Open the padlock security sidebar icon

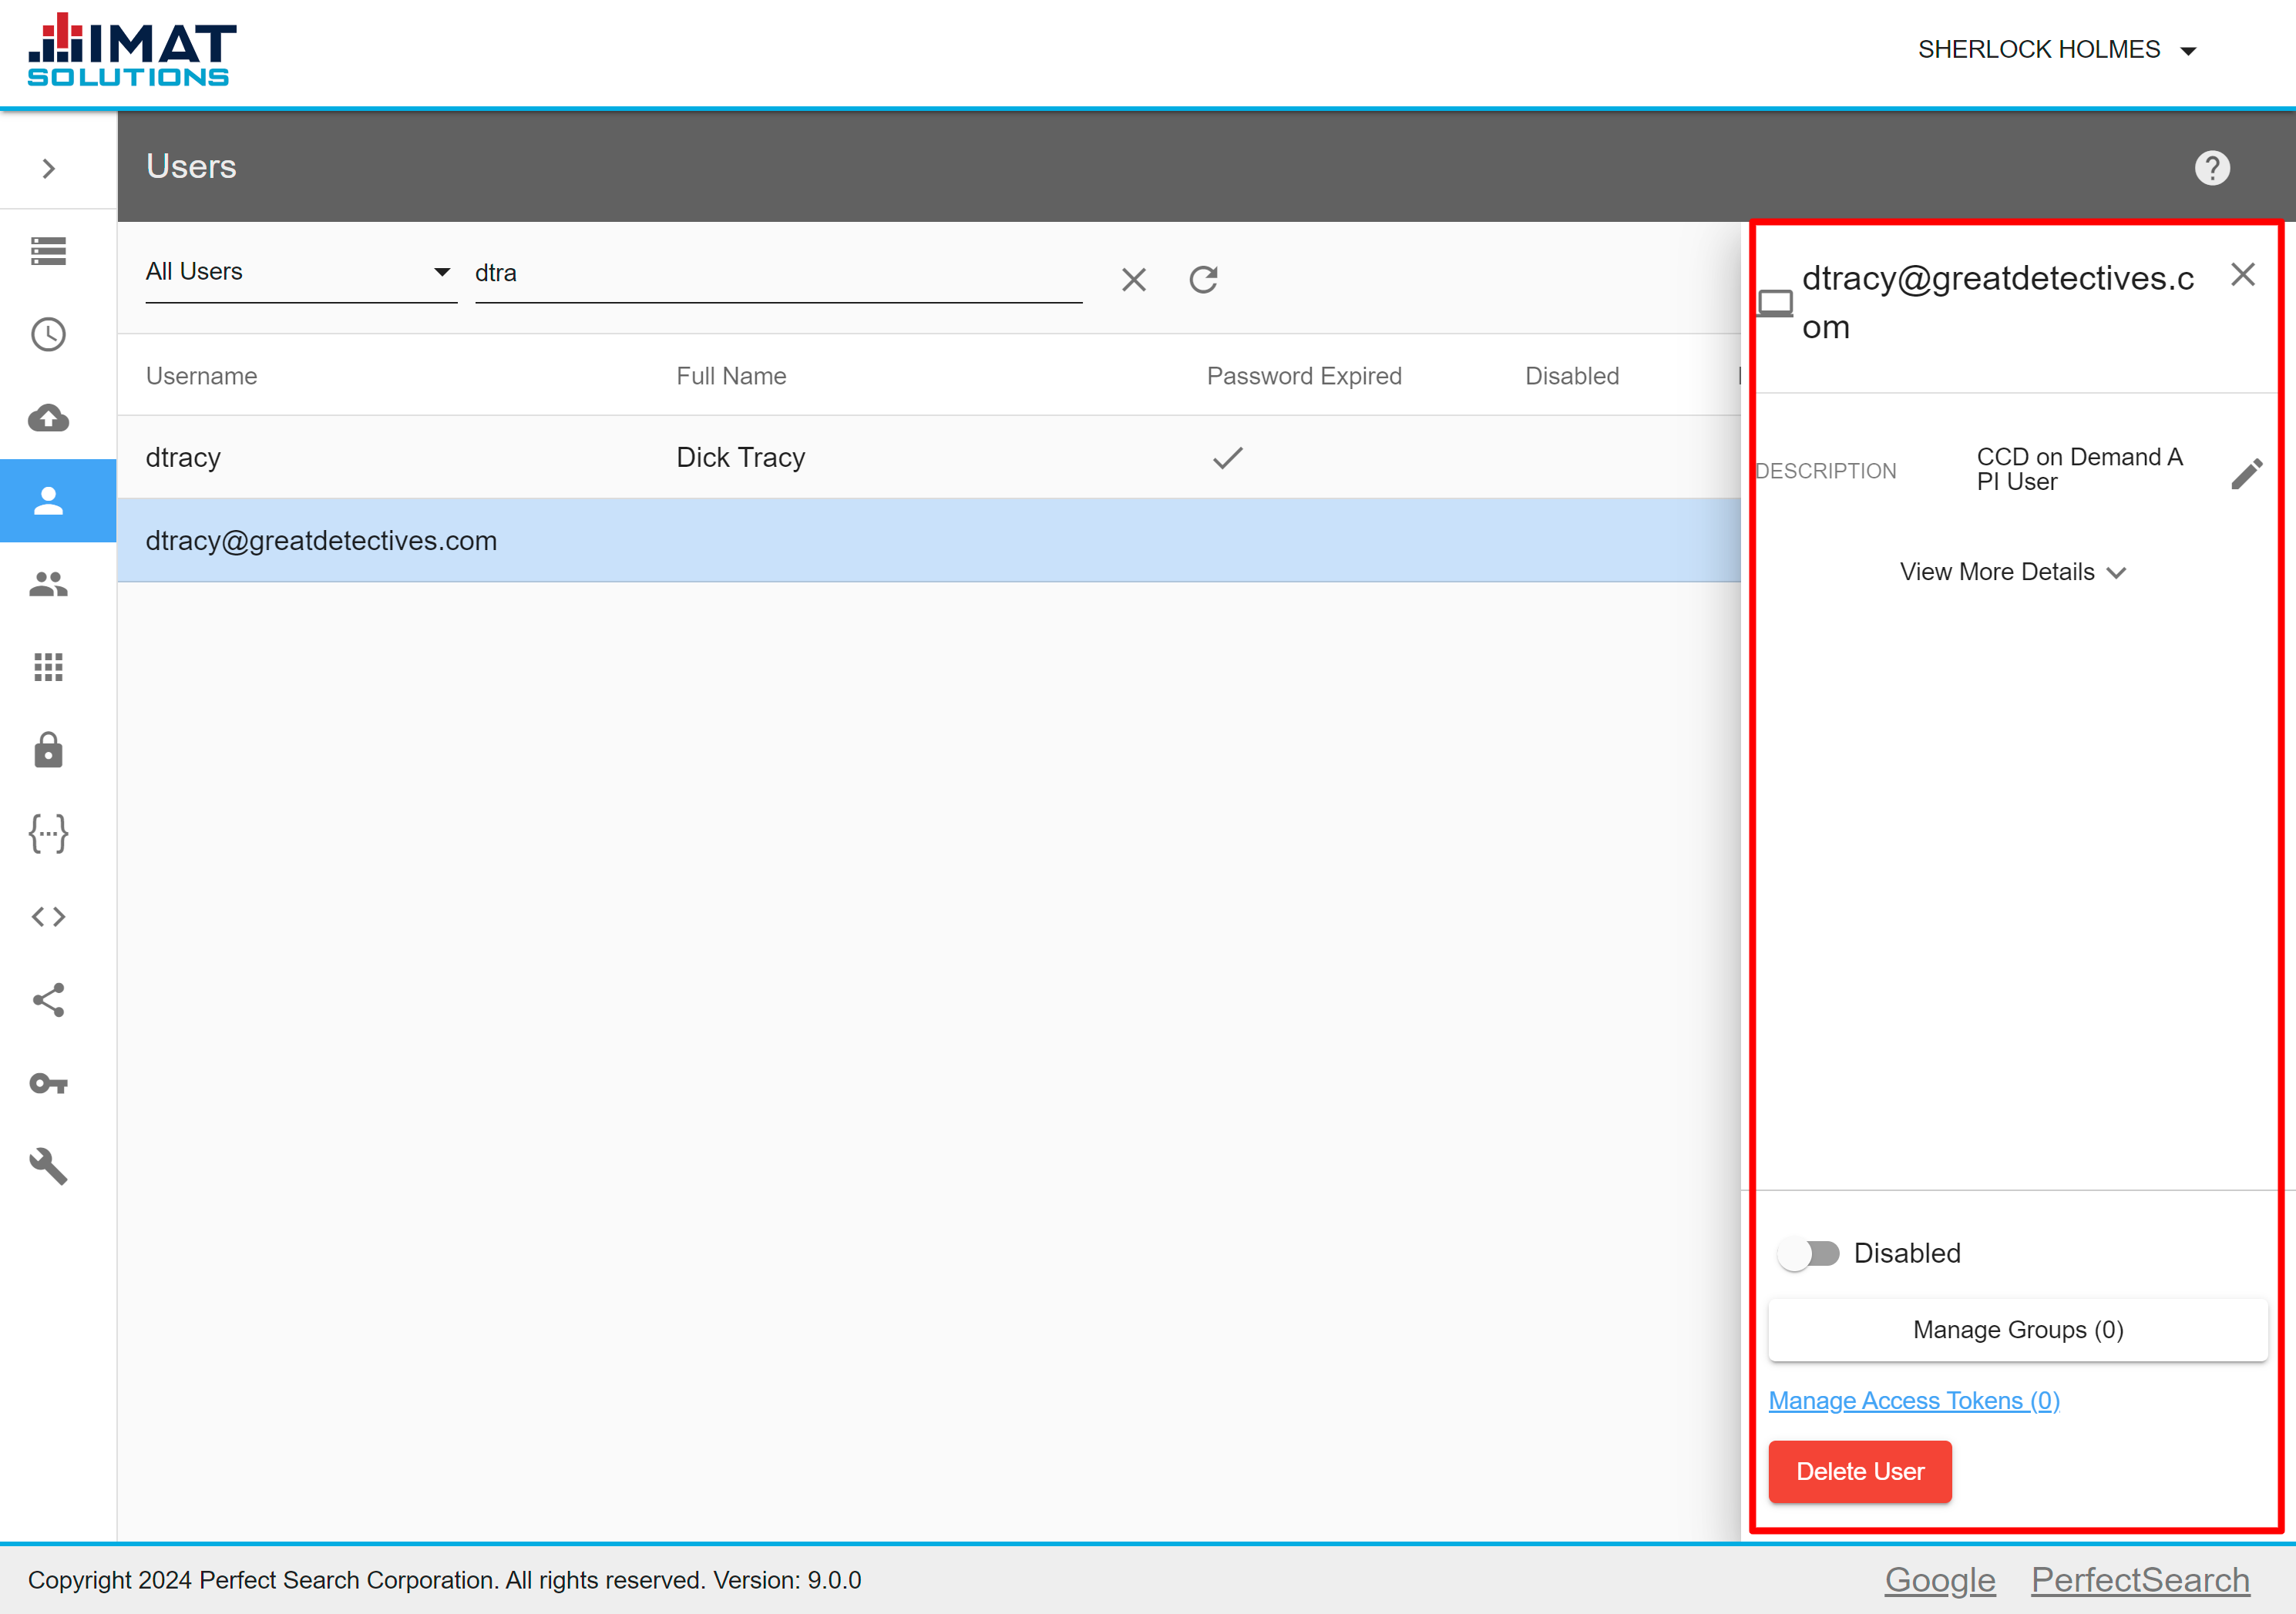click(x=48, y=750)
